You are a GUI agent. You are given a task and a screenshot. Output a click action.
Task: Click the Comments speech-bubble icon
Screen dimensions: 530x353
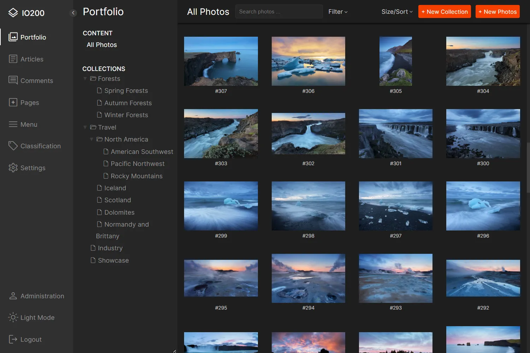[13, 80]
